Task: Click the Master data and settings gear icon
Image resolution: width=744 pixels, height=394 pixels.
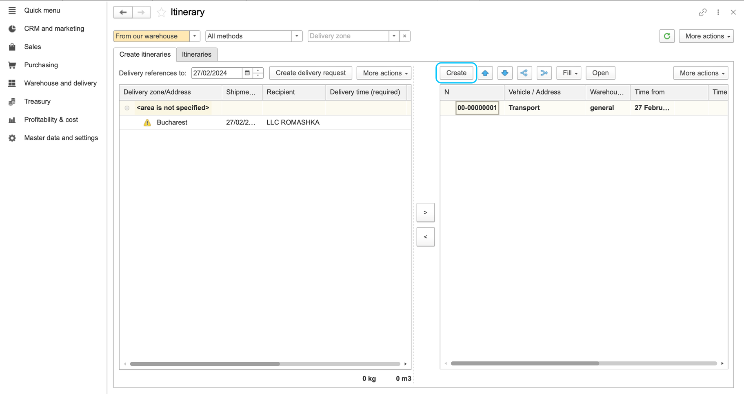Action: [12, 138]
